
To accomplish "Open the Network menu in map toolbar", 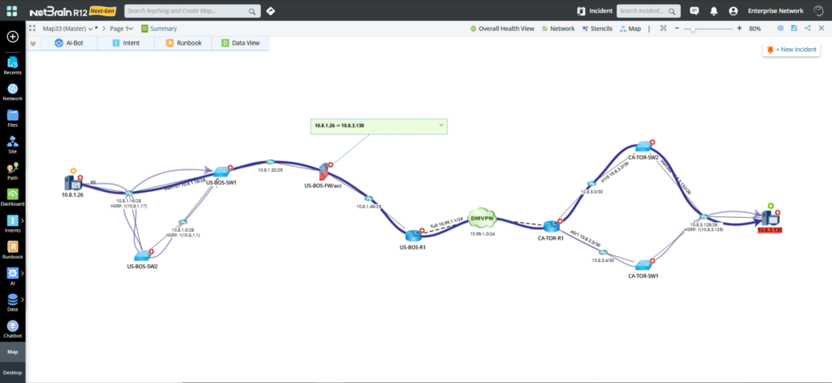I will click(x=558, y=28).
